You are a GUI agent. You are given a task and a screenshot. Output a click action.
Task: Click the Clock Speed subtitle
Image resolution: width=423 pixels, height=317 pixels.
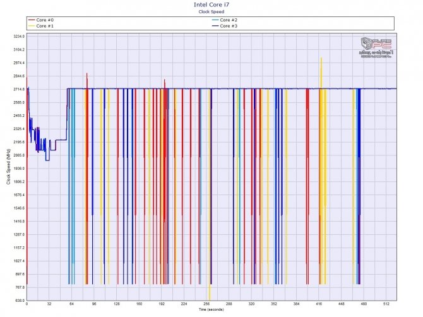(x=211, y=11)
